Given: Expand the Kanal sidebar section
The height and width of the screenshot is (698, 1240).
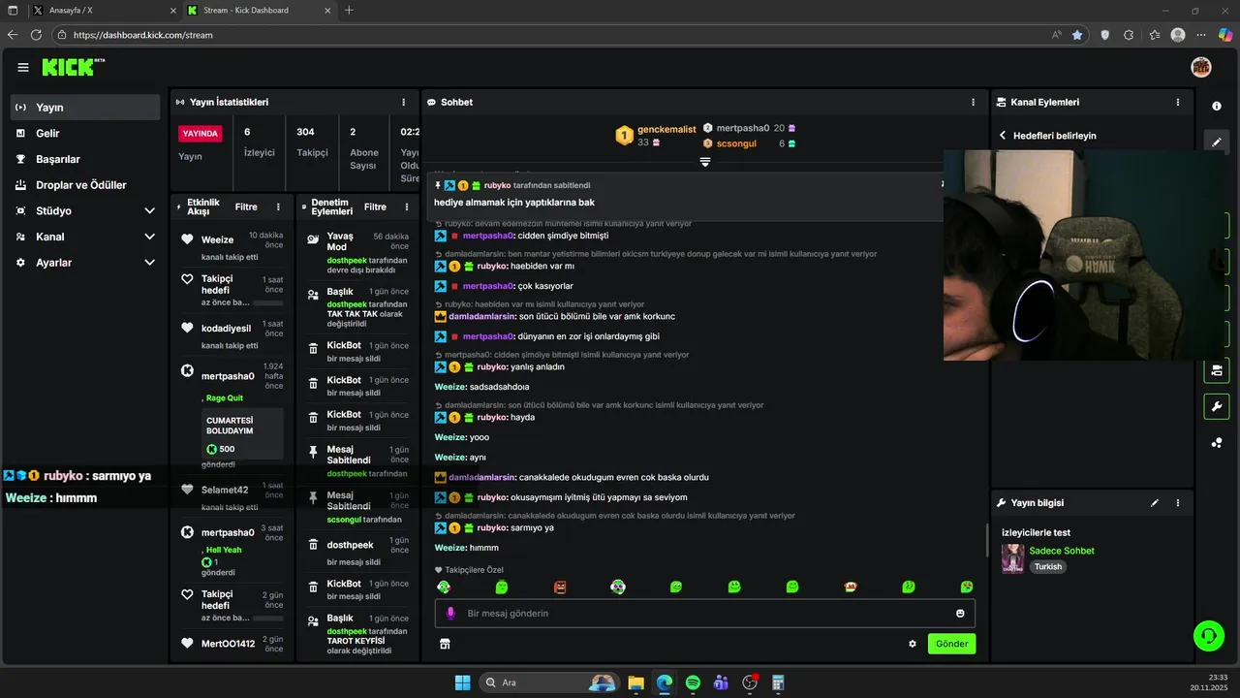Looking at the screenshot, I should (149, 237).
